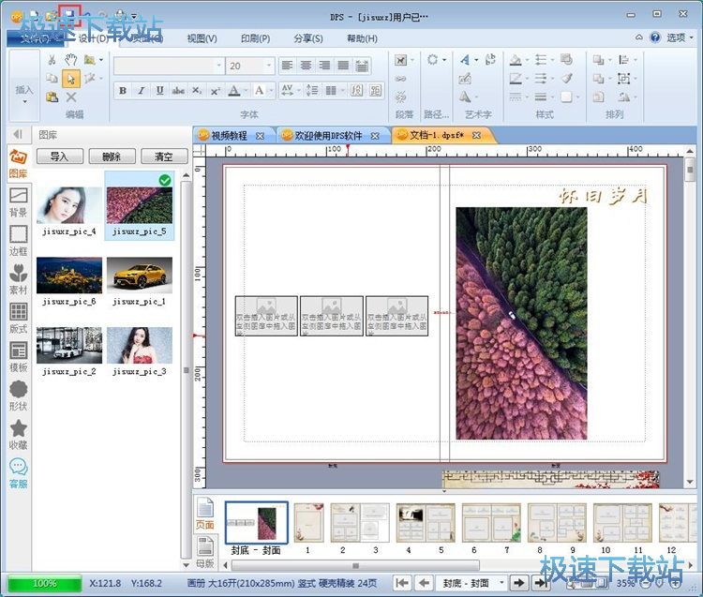Click the green 100% progress bar
703x597 pixels.
[x=44, y=583]
